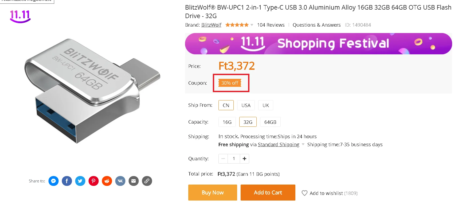The width and height of the screenshot is (462, 204).
Task: Choose the 64GB capacity option
Action: [x=270, y=122]
